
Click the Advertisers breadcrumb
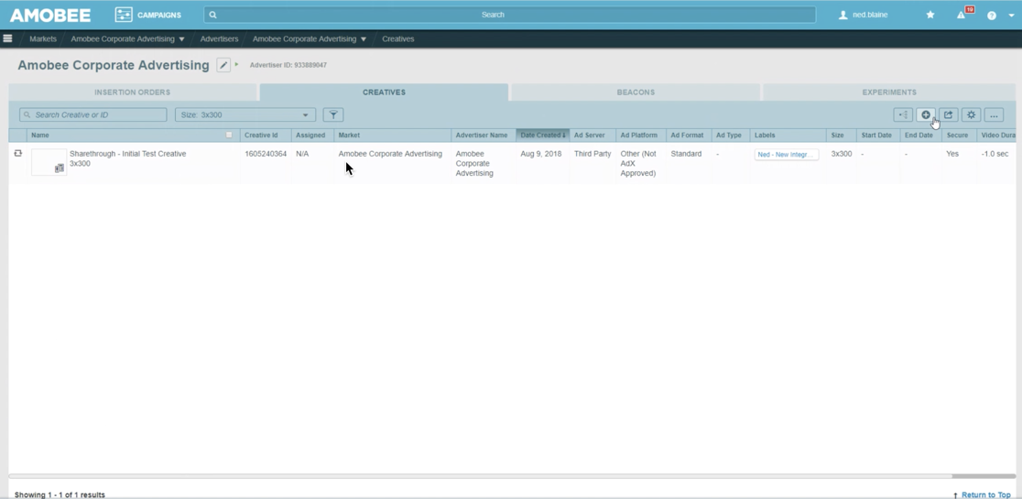tap(219, 39)
